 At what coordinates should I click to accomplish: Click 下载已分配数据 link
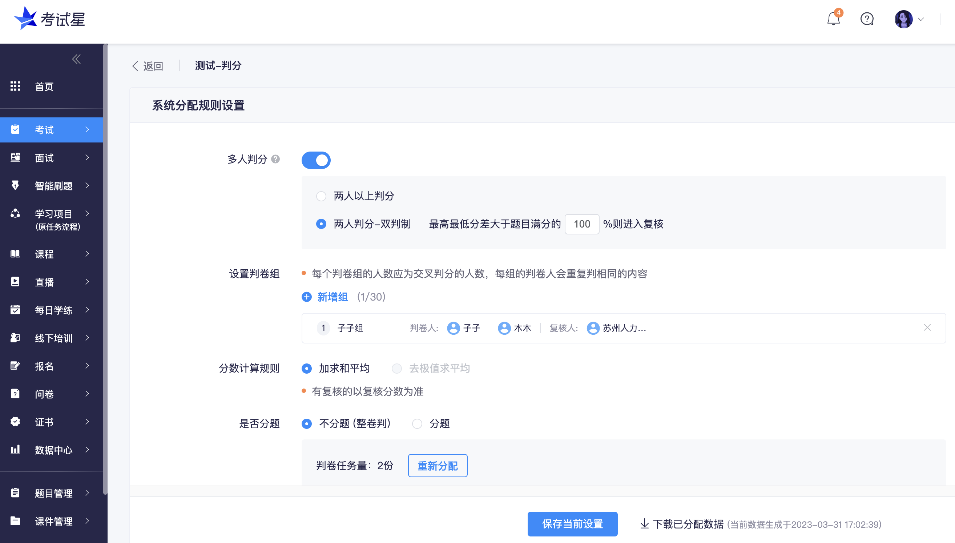[688, 524]
